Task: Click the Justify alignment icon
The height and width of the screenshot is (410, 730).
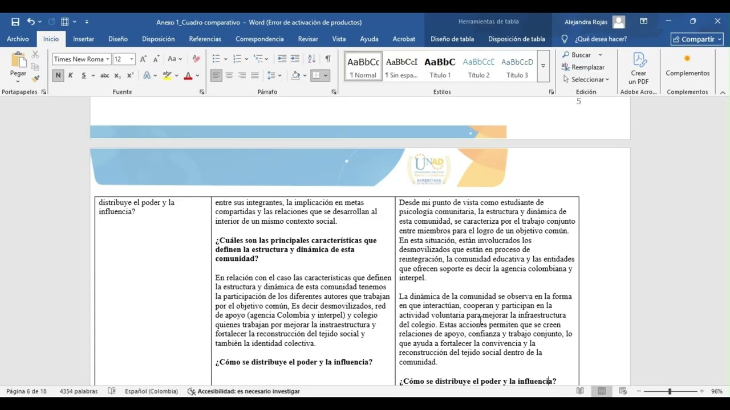Action: click(255, 75)
